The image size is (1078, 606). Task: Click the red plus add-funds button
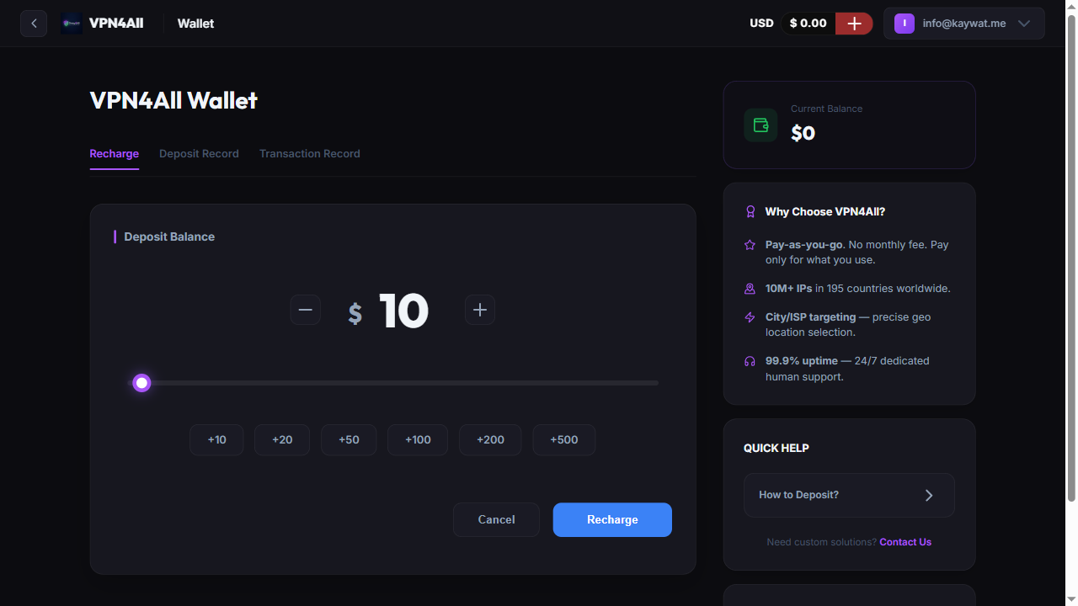854,24
